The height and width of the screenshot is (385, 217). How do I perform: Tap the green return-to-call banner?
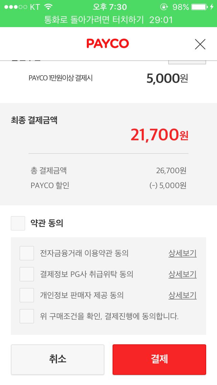point(108,20)
